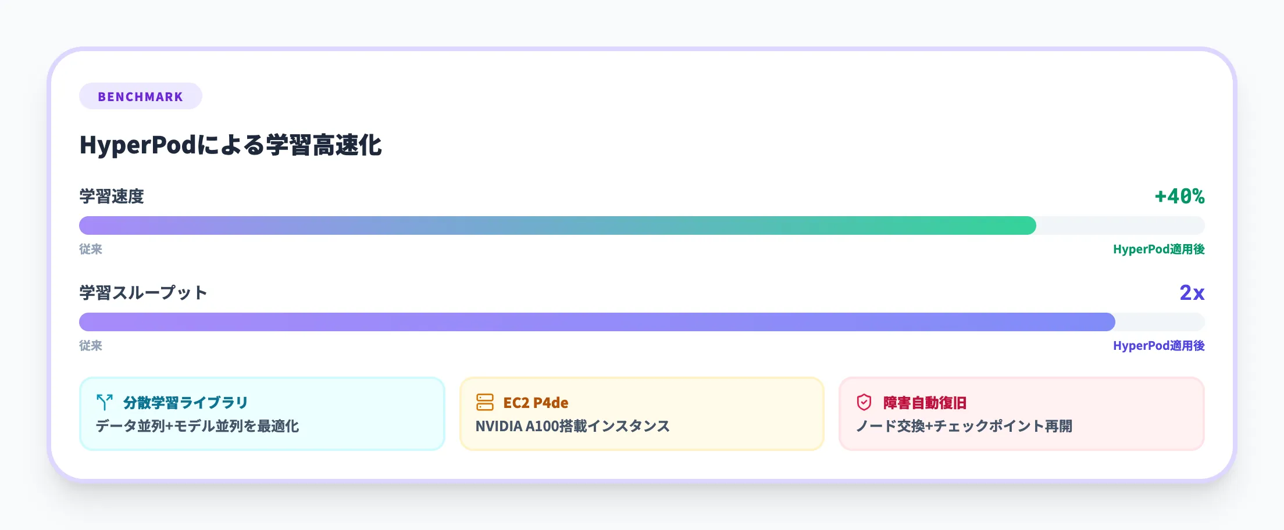Click the NVIDIA A100搭載インスタンス description

tap(572, 426)
